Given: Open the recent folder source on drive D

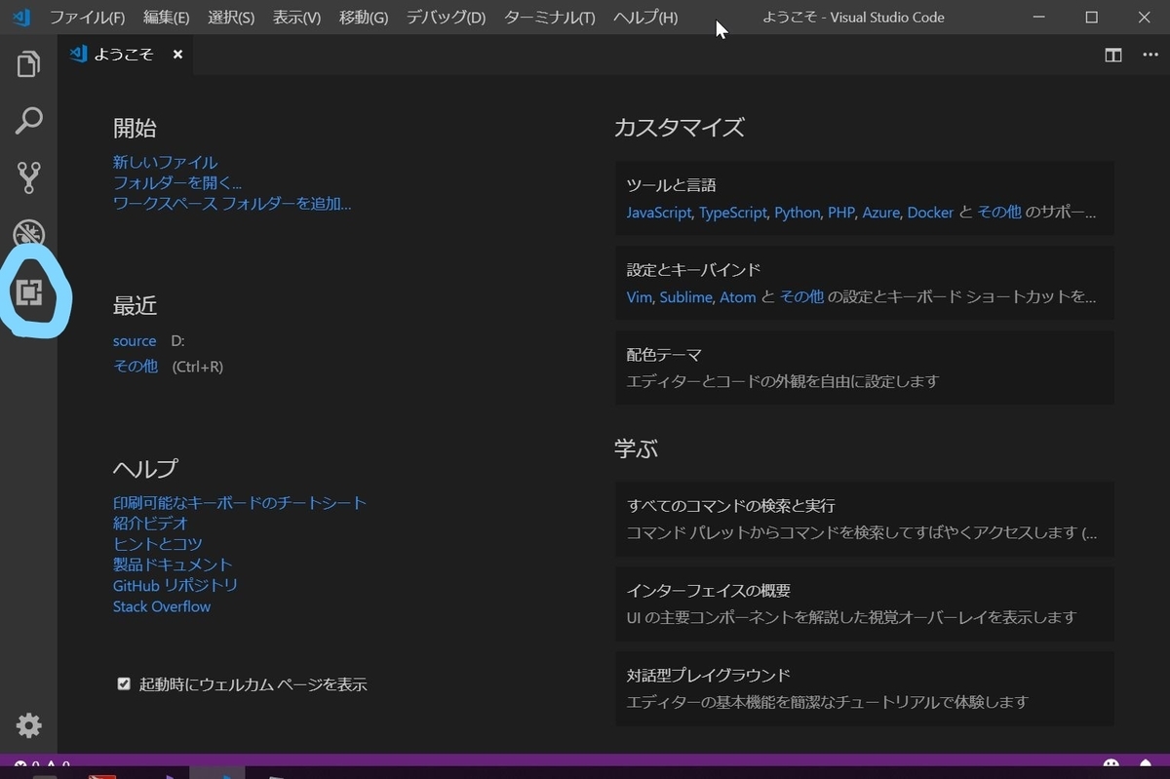Looking at the screenshot, I should (134, 340).
